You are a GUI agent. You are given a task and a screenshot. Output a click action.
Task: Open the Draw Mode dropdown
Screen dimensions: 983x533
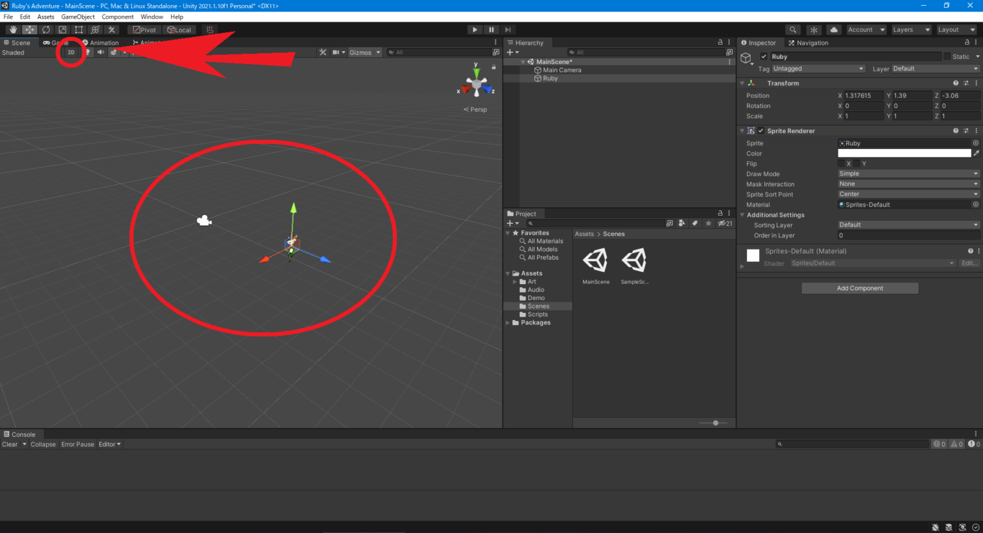909,174
